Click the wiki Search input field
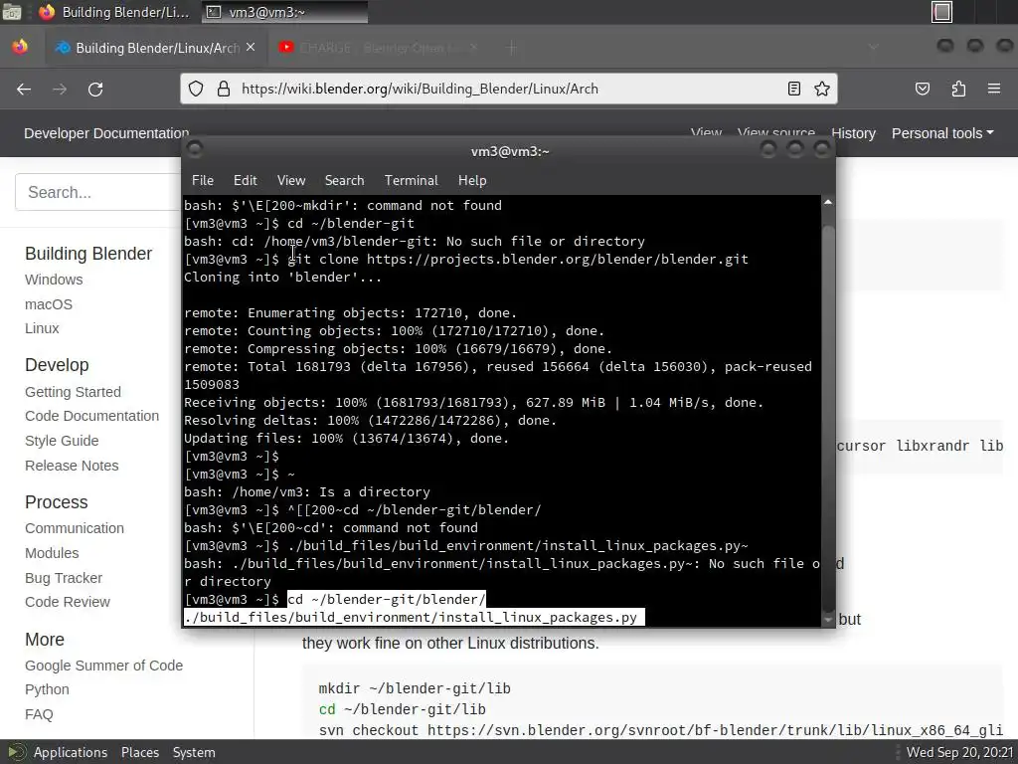Image resolution: width=1018 pixels, height=764 pixels. [x=98, y=192]
